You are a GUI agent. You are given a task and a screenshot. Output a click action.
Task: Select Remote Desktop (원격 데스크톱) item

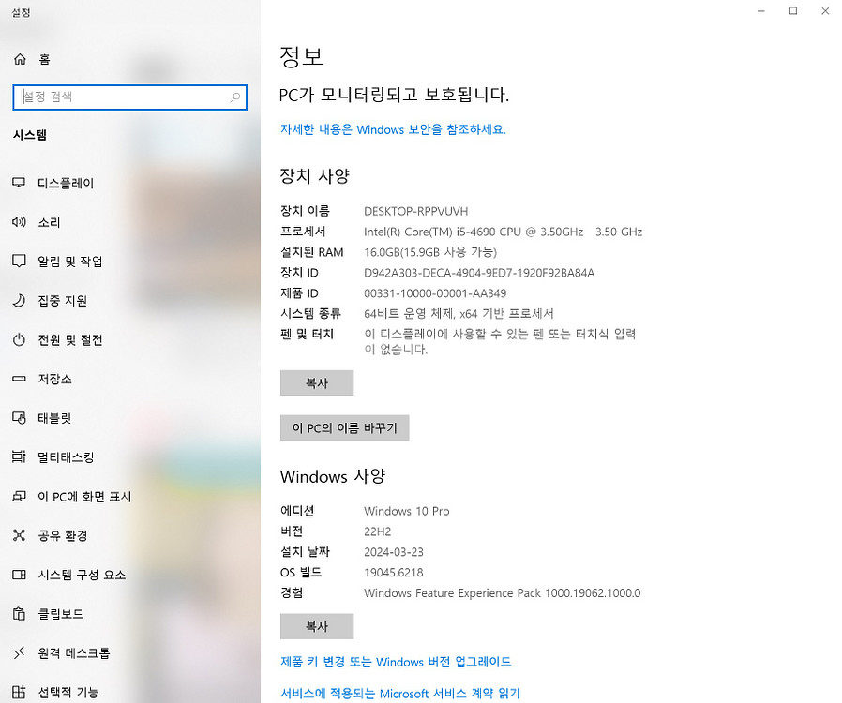click(x=73, y=653)
